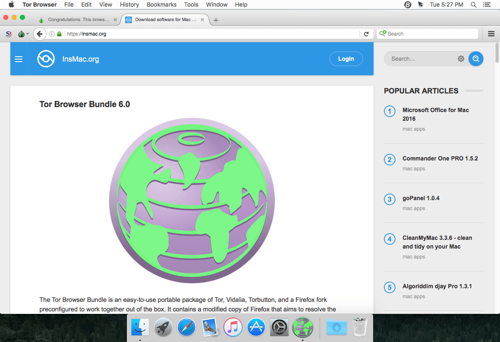
Task: Click the Tor Browser Bundle 6.0 heading
Action: 85,104
